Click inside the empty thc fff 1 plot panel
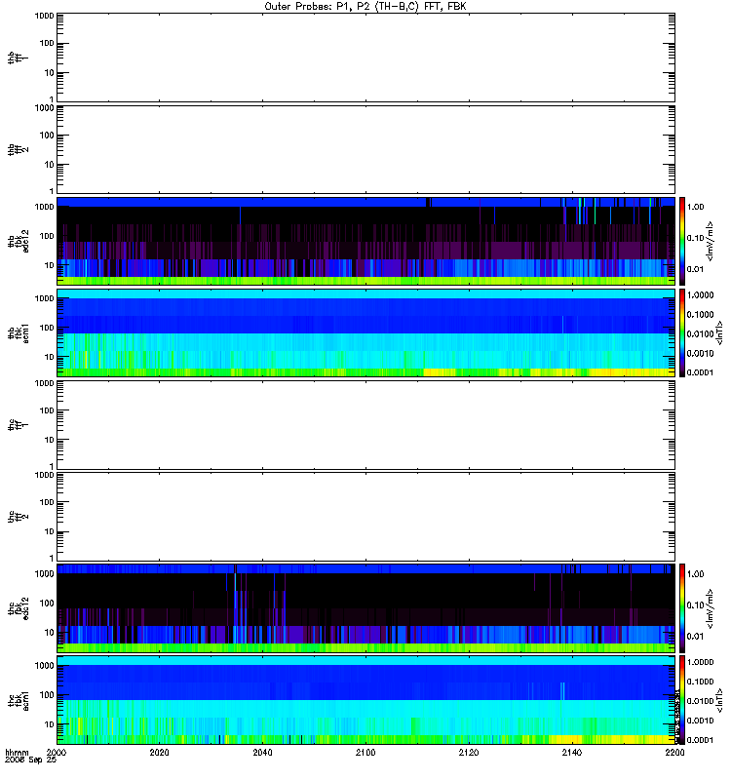The width and height of the screenshot is (731, 780). pos(365,425)
